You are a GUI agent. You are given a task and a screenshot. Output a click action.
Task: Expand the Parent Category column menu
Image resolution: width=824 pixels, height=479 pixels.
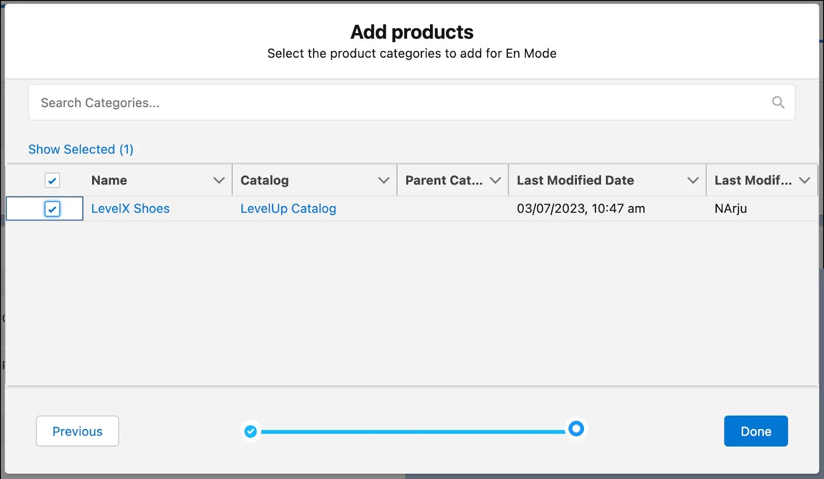pyautogui.click(x=494, y=180)
